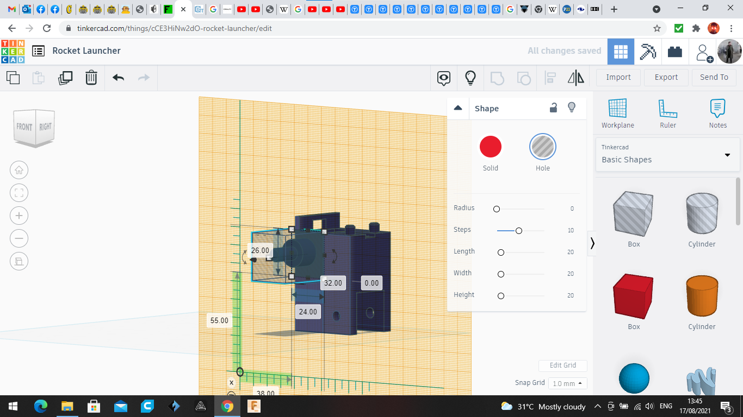Collapse the Shape panel
The image size is (743, 417).
point(458,108)
